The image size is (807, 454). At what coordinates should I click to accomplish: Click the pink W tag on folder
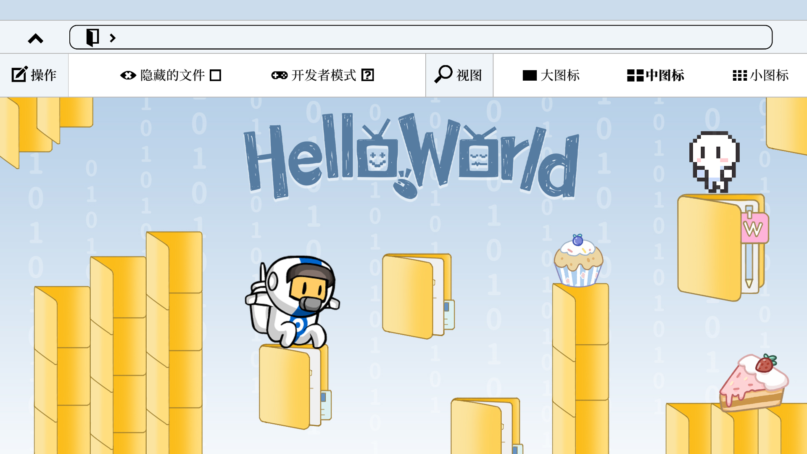point(755,228)
